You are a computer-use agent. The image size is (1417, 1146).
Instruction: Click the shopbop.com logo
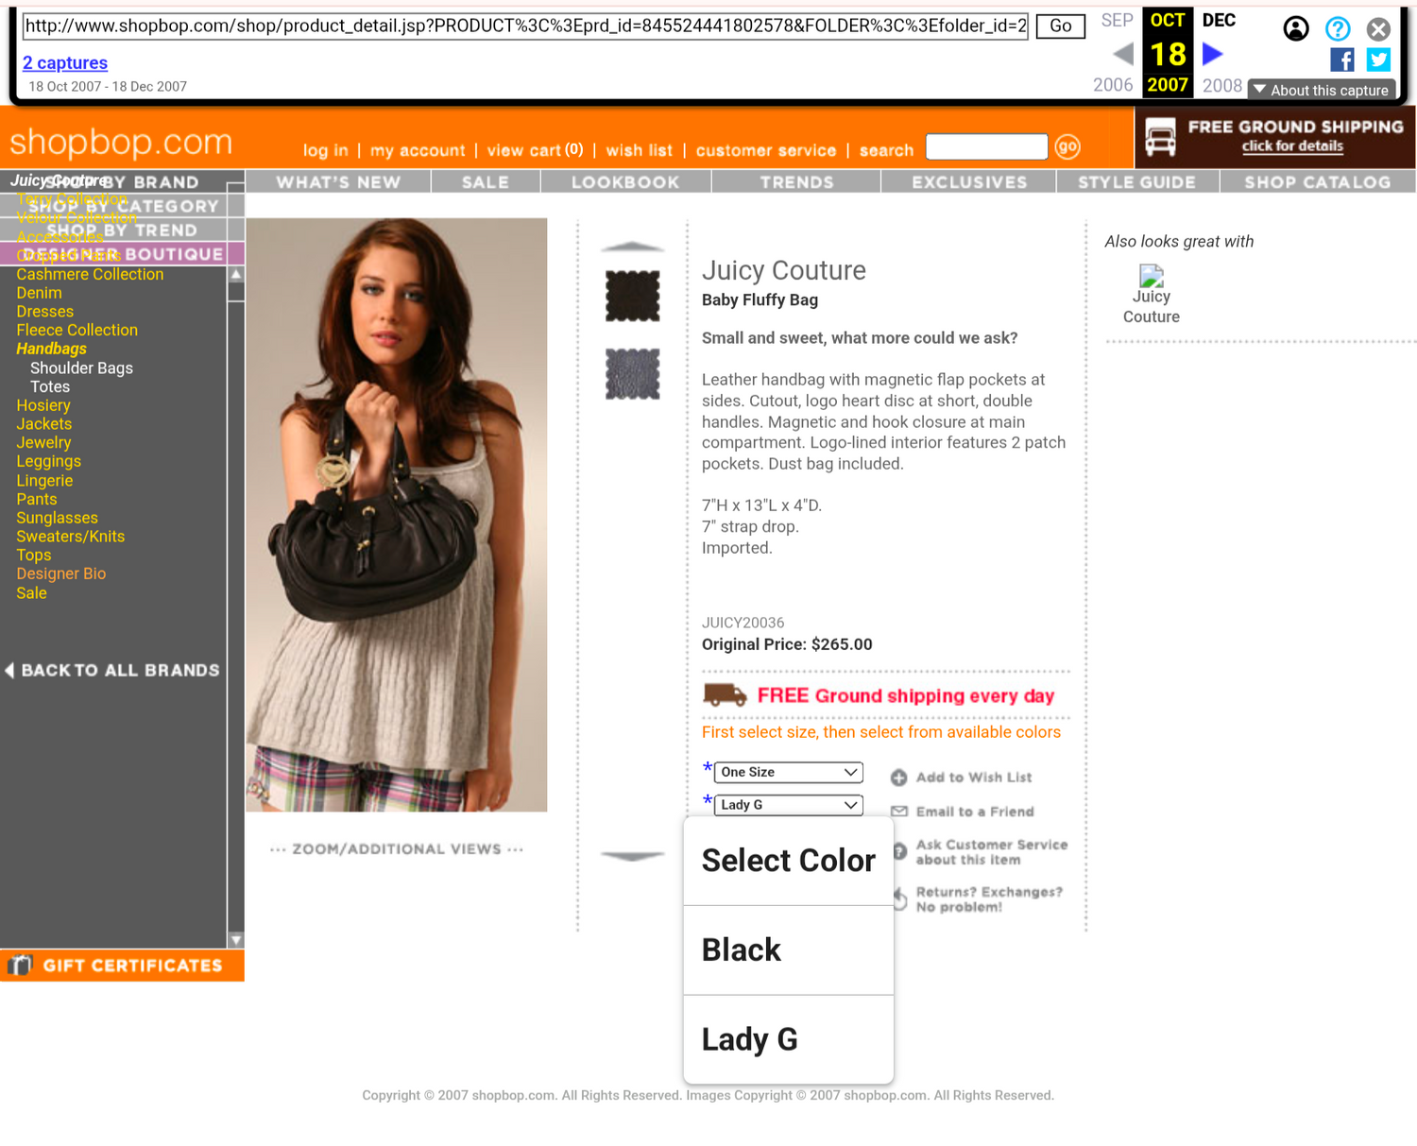point(121,142)
